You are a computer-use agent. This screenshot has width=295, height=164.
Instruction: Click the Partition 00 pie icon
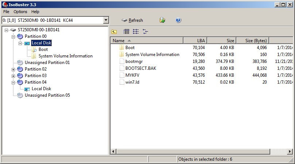pyautogui.click(x=20, y=36)
